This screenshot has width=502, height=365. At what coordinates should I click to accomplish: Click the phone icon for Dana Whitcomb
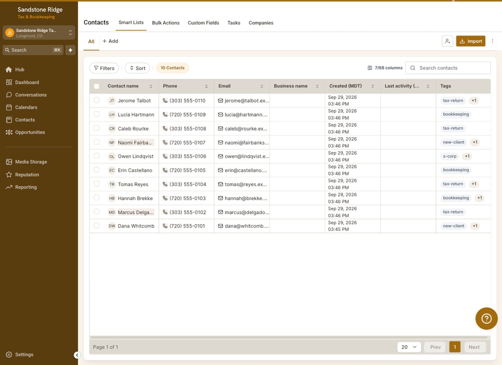click(x=165, y=226)
